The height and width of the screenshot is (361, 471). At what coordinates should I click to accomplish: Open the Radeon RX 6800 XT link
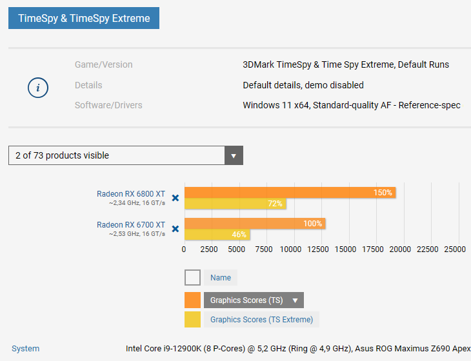[x=131, y=193]
